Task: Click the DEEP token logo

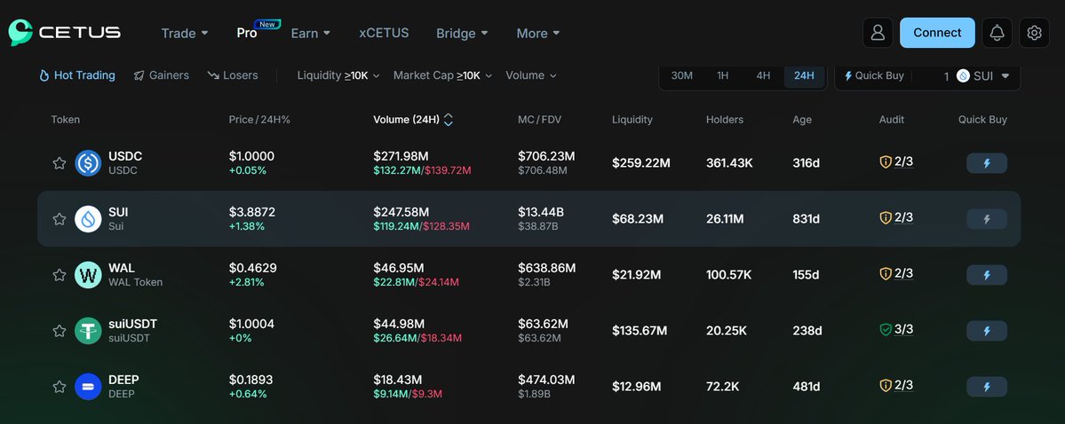Action: point(88,387)
